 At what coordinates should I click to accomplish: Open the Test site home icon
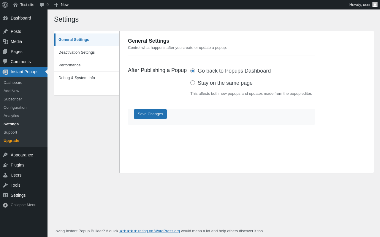pyautogui.click(x=15, y=5)
